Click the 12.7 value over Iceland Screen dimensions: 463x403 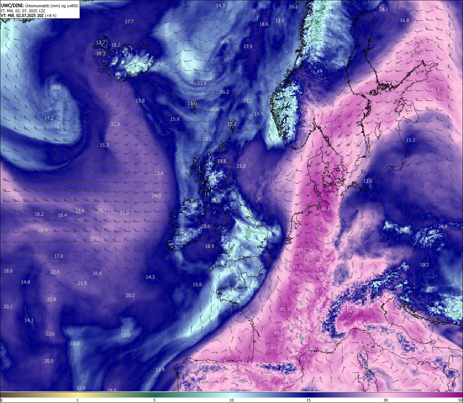tap(101, 43)
